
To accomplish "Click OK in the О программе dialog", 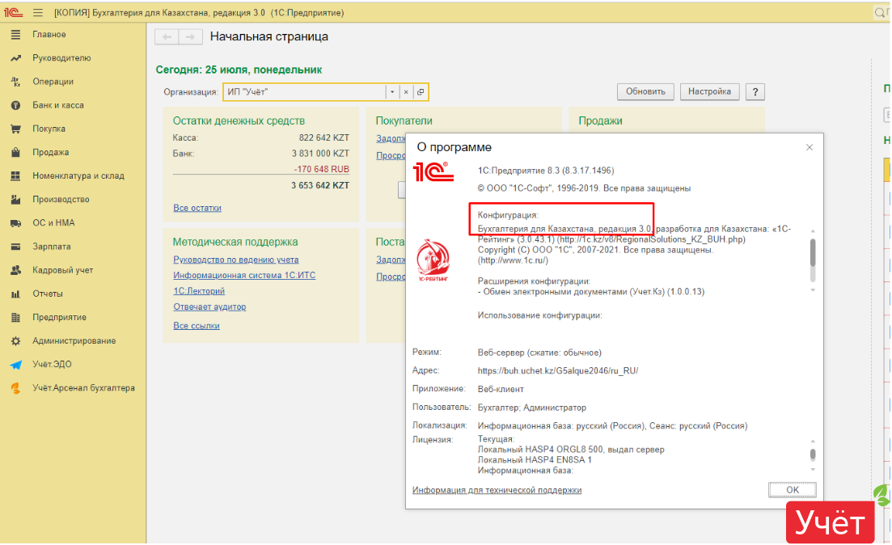I will pyautogui.click(x=792, y=490).
